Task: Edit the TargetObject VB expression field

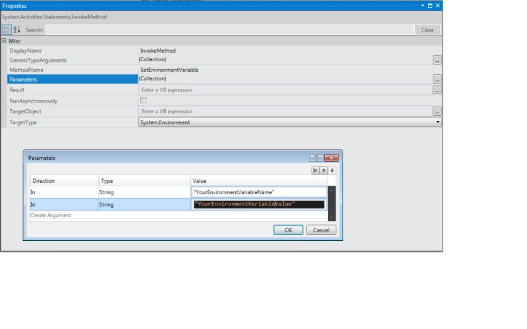Action: click(x=285, y=111)
